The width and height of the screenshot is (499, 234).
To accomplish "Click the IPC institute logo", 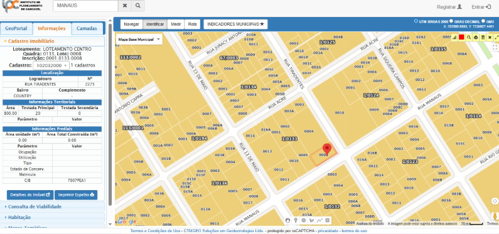I will (22, 6).
